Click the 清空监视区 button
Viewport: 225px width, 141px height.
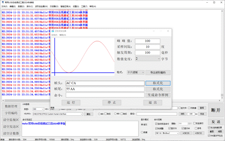click(x=11, y=120)
